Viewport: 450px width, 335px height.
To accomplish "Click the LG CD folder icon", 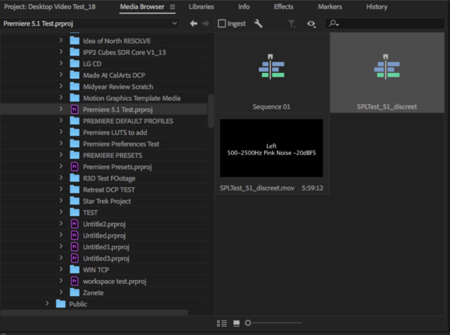I will click(75, 64).
